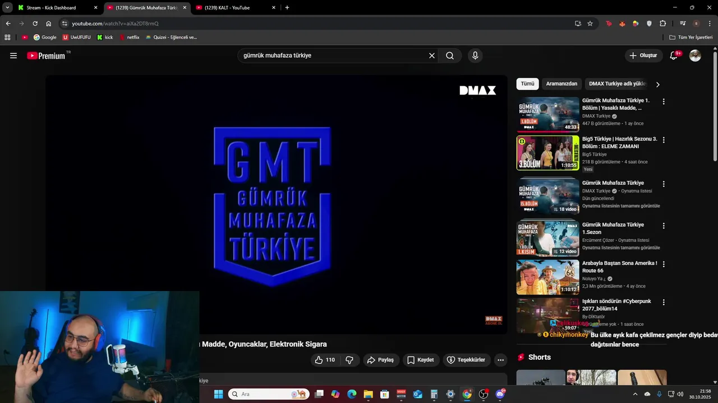Open options for 1.Sezon playlist
The width and height of the screenshot is (718, 403).
point(664,226)
